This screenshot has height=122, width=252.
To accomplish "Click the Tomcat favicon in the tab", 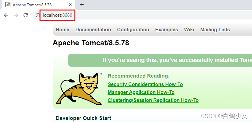I will coord(8,5).
